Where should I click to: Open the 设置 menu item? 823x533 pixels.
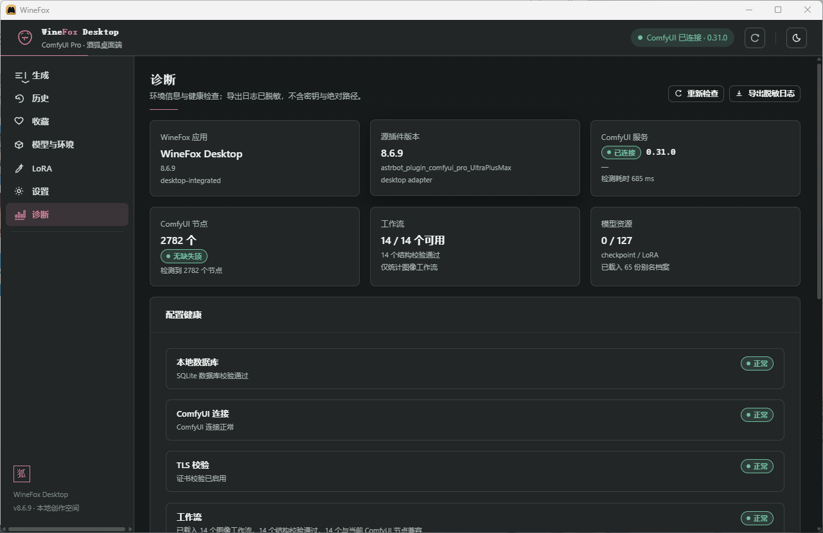coord(67,191)
